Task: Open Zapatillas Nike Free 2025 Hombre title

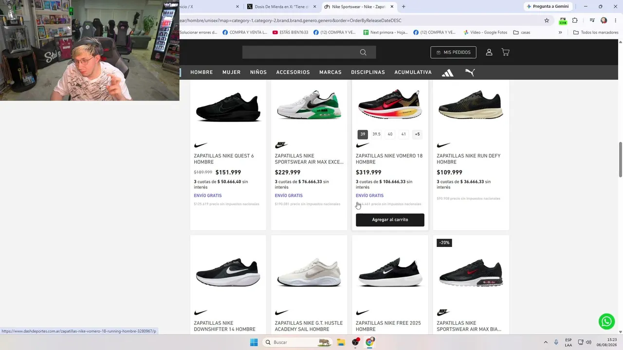Action: 388,326
